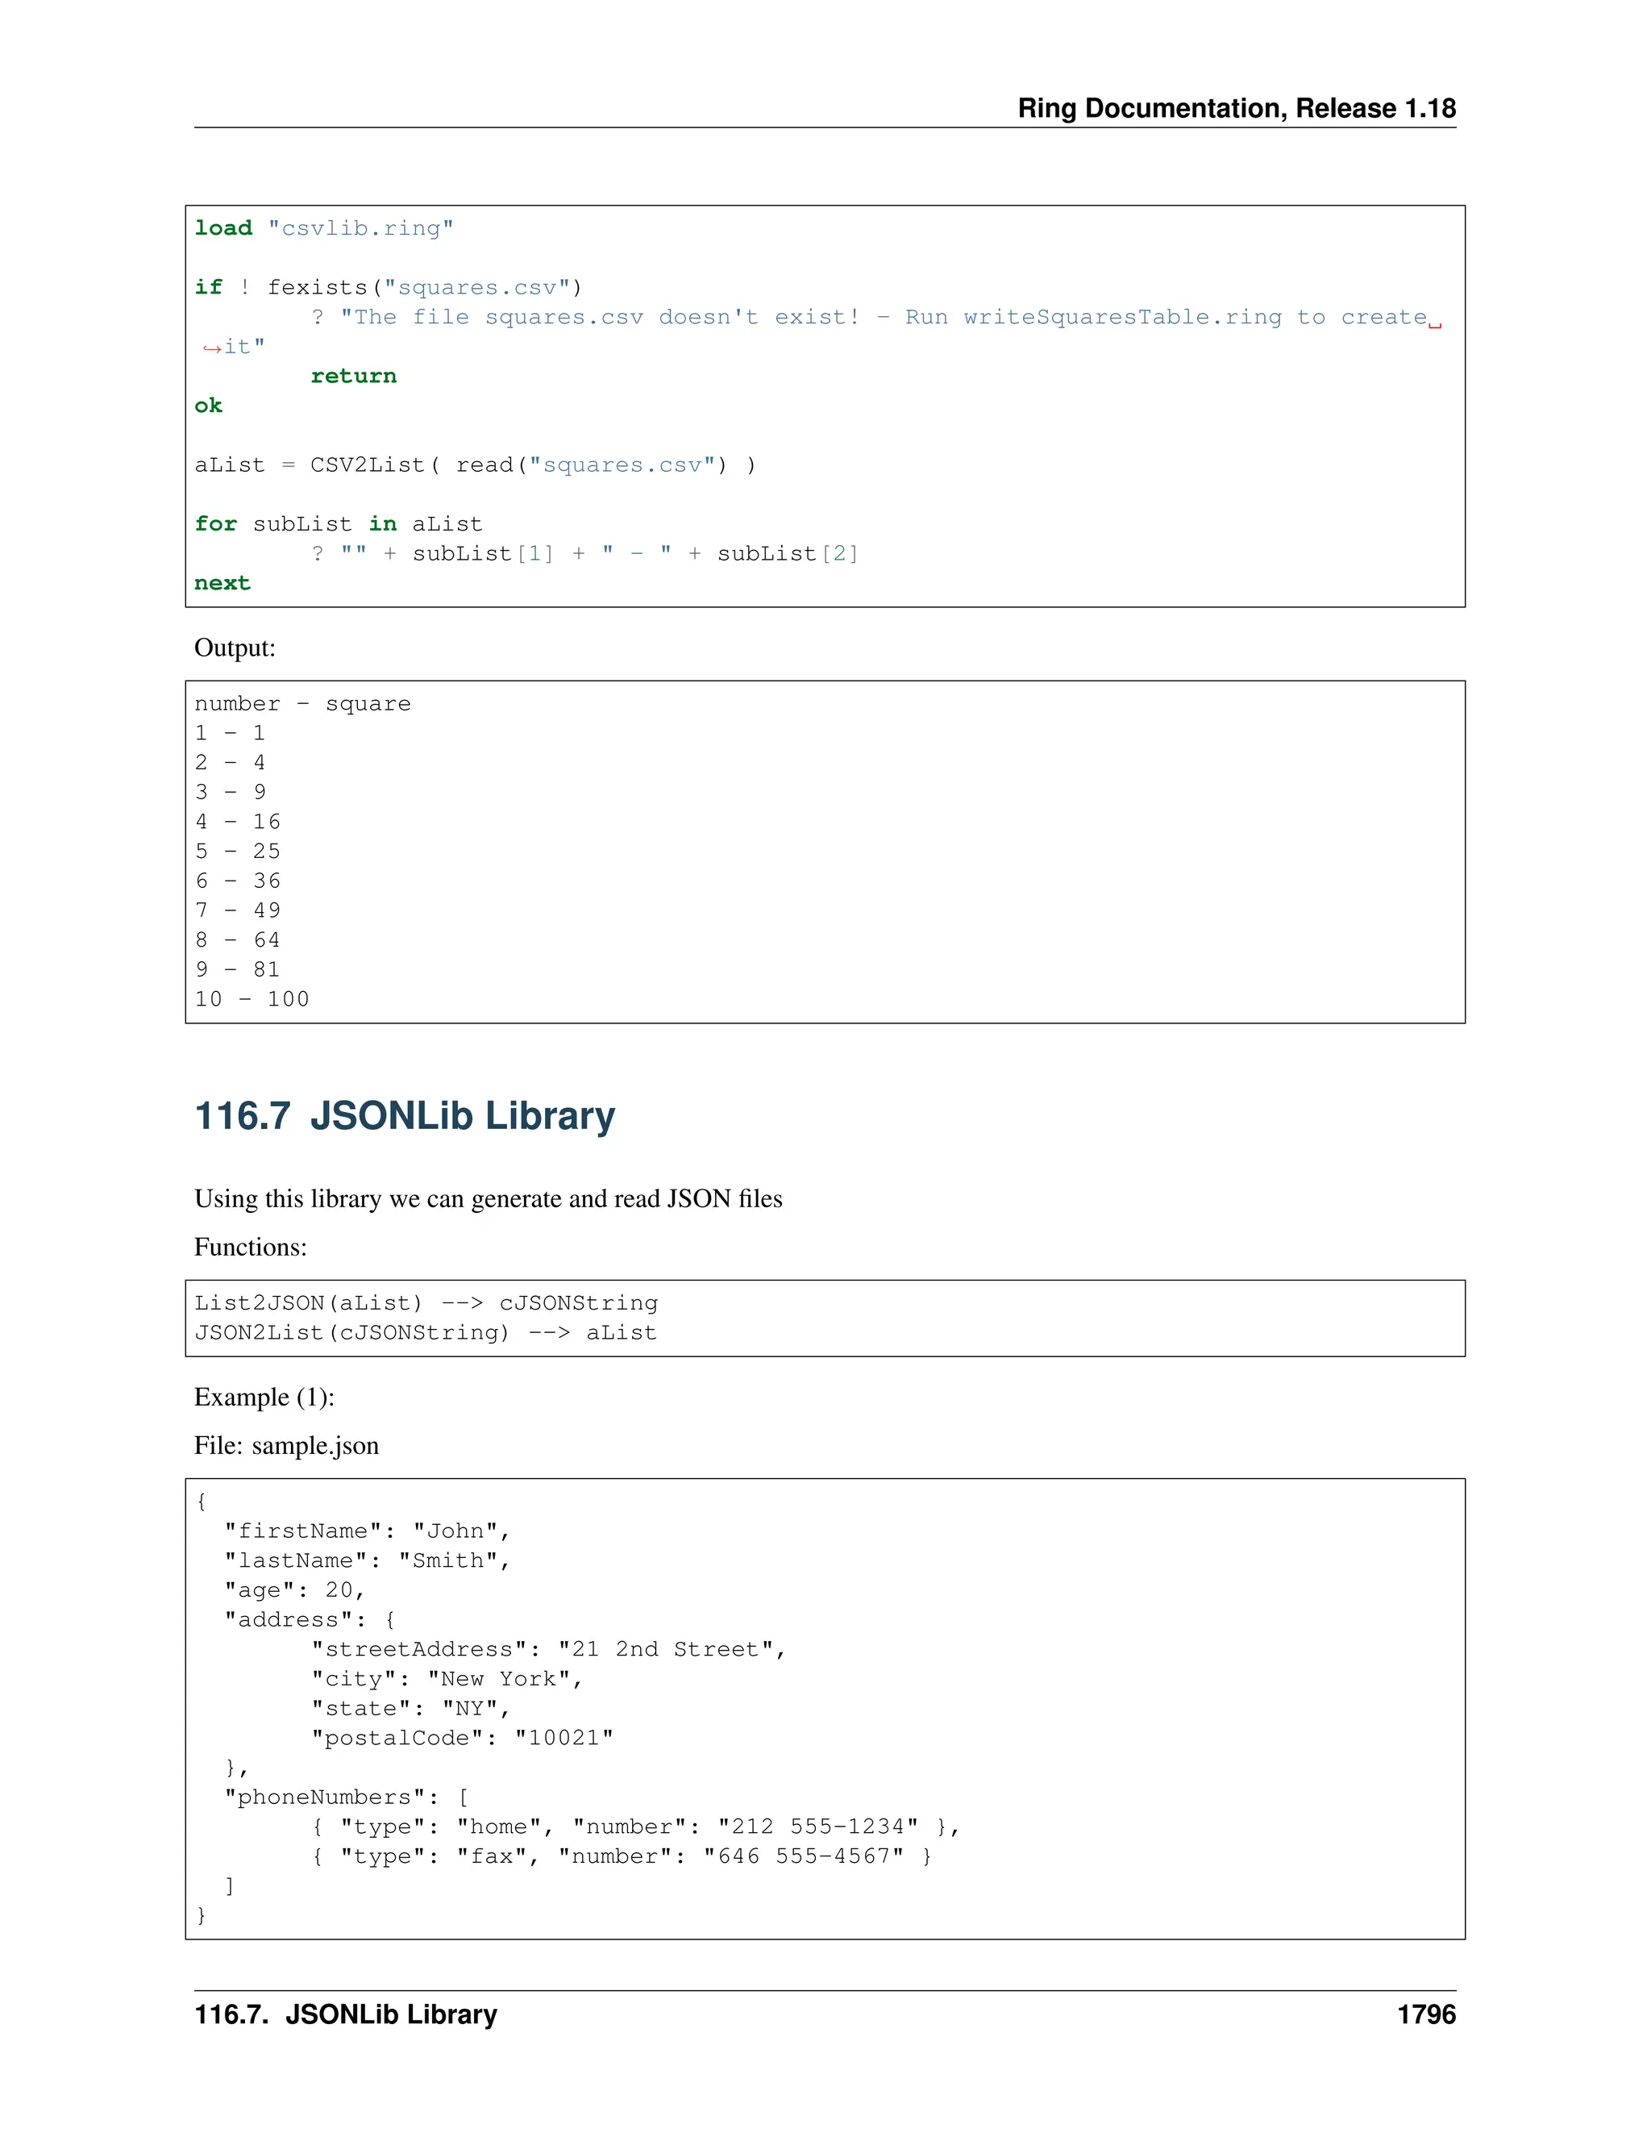Click the '"postalCode": "10021"' line
Image resolution: width=1651 pixels, height=2137 pixels.
click(462, 1738)
